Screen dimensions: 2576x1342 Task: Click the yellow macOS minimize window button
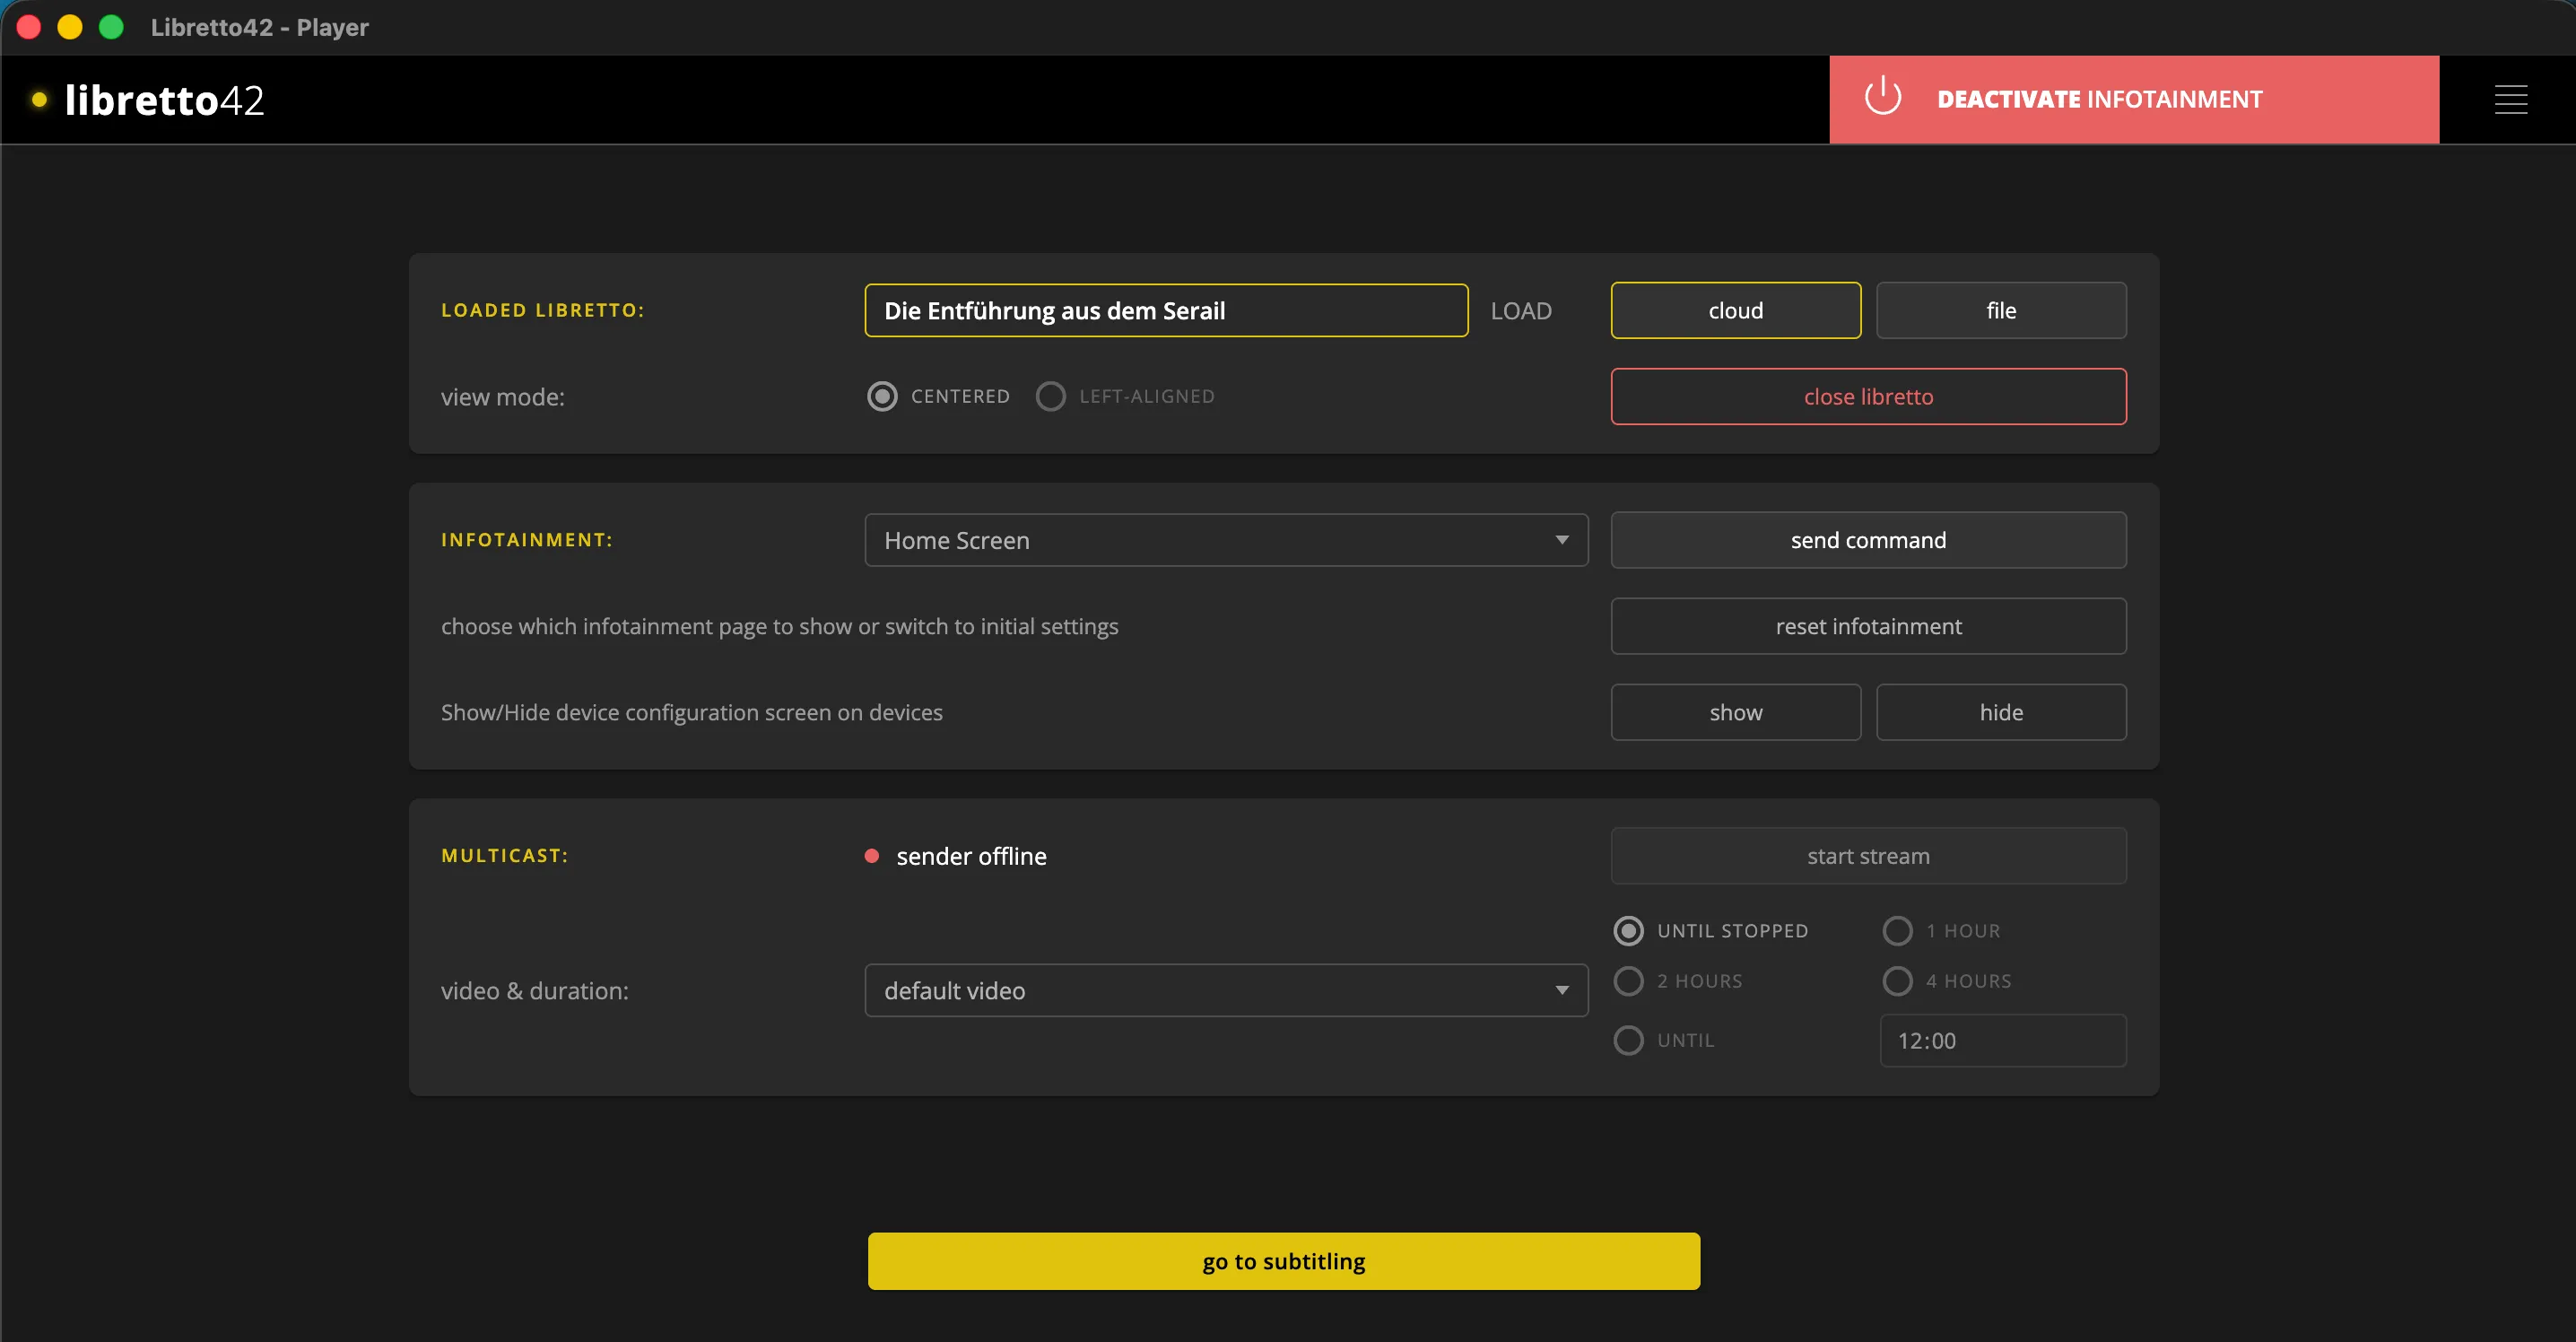pyautogui.click(x=70, y=27)
